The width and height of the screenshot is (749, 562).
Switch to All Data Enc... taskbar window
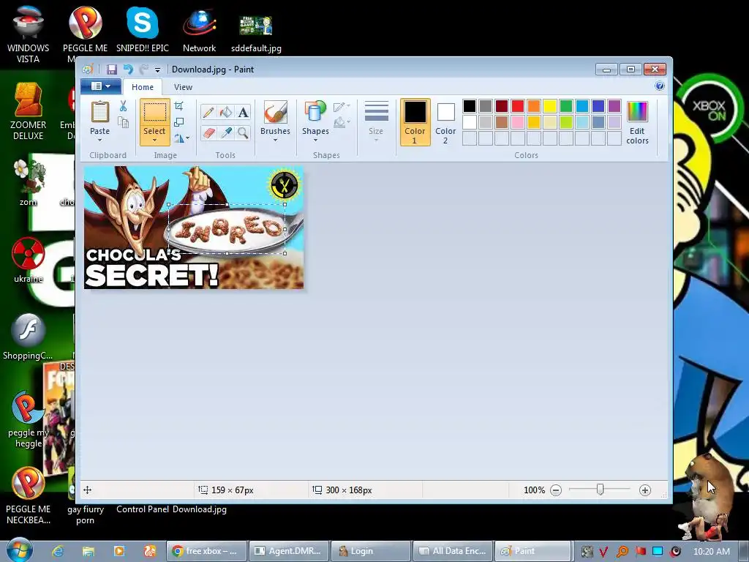tap(453, 551)
